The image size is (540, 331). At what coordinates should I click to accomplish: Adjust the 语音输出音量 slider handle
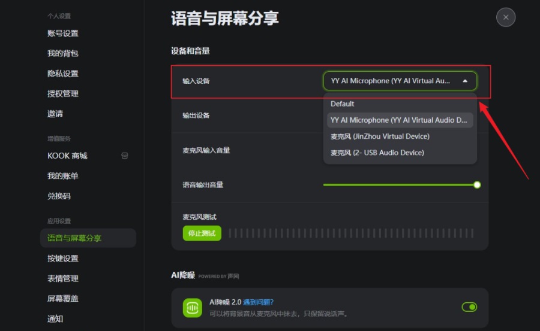(x=477, y=185)
